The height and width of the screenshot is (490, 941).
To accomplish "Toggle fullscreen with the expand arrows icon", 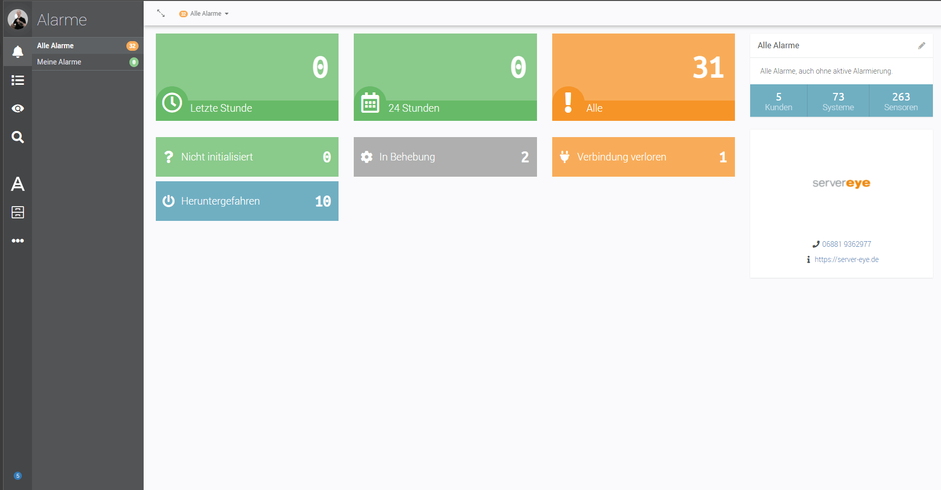I will 161,14.
